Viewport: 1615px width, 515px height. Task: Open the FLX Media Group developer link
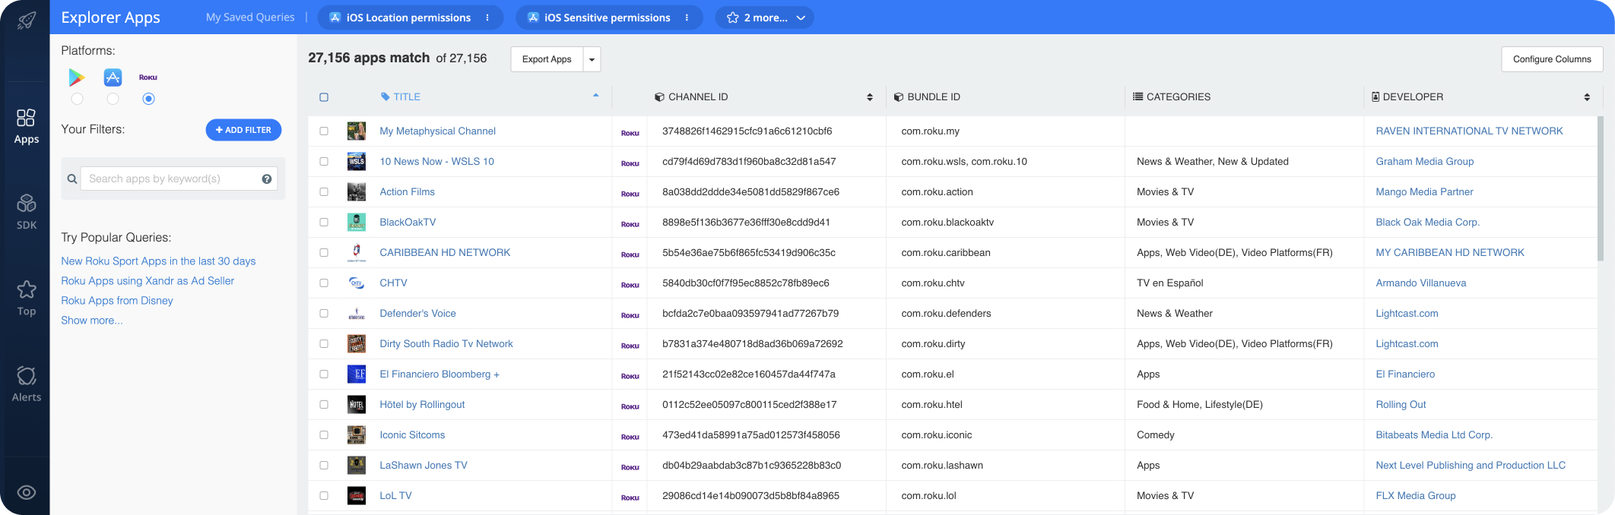[x=1416, y=496]
